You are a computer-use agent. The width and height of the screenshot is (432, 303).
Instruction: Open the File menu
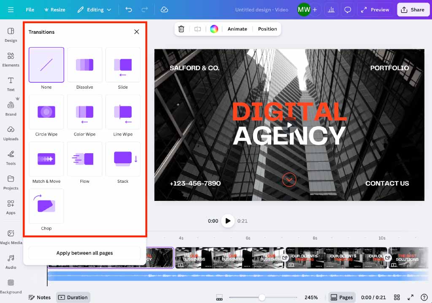pos(30,9)
